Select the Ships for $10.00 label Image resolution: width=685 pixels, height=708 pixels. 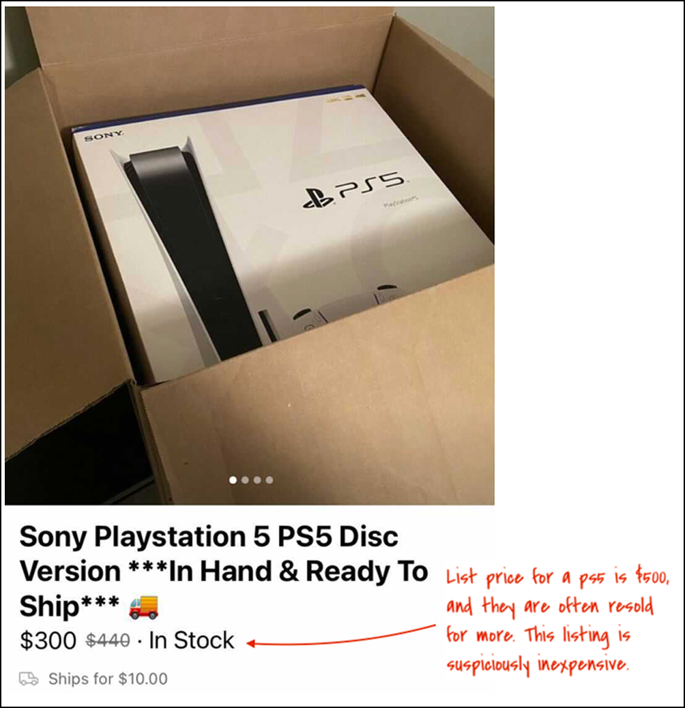(x=108, y=679)
